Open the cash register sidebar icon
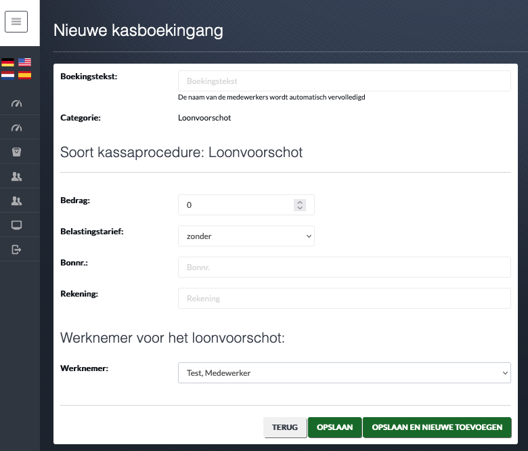 pyautogui.click(x=16, y=152)
